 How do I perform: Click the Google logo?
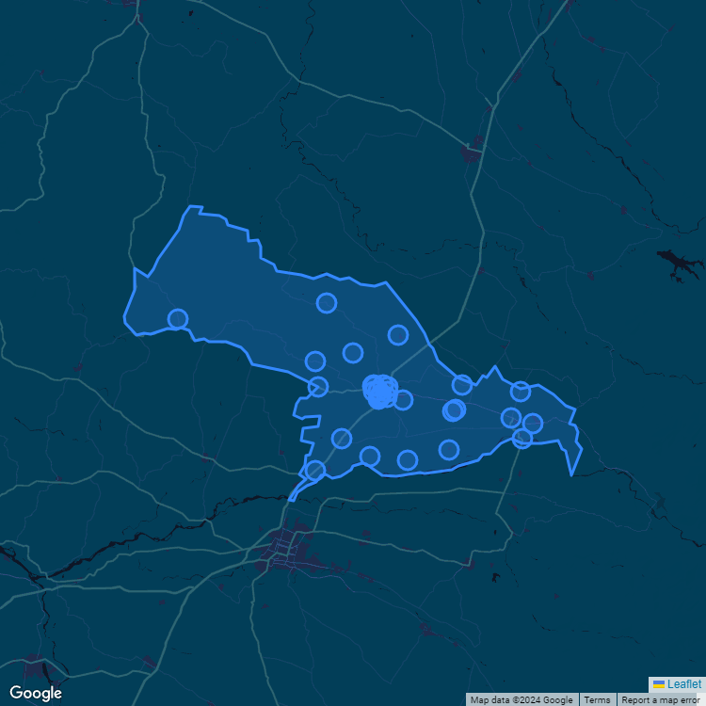(36, 694)
